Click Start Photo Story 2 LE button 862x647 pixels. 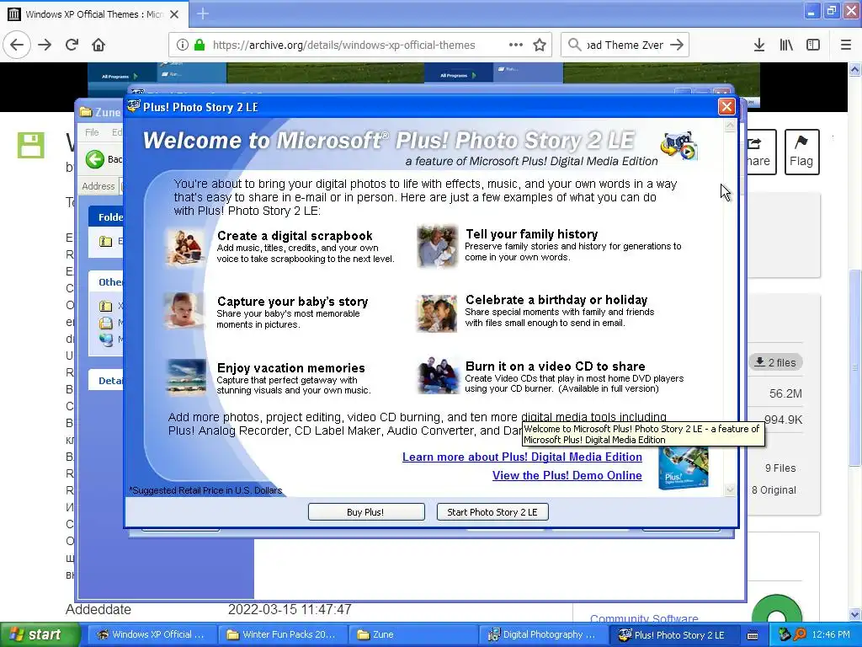point(492,511)
